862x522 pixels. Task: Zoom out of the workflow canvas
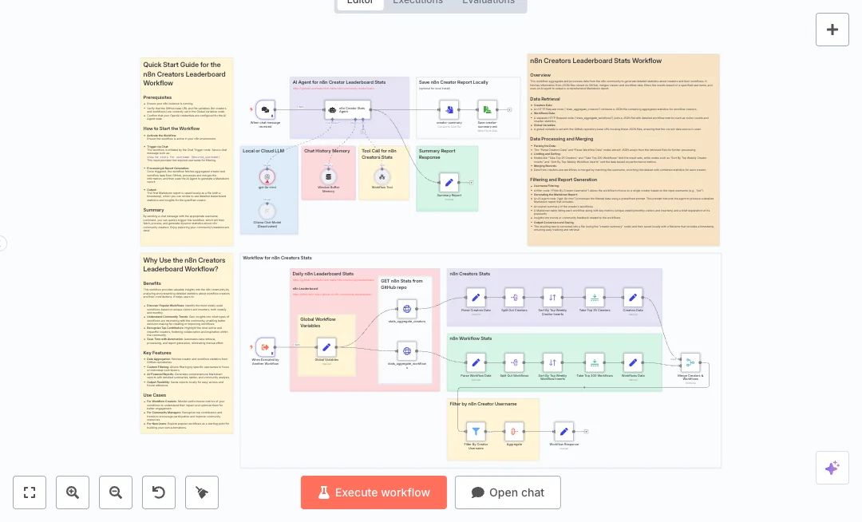pyautogui.click(x=116, y=492)
